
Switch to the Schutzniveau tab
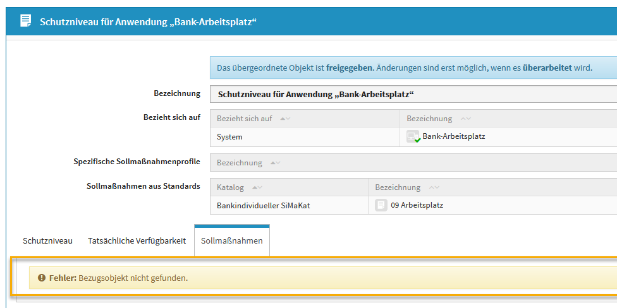(x=47, y=241)
